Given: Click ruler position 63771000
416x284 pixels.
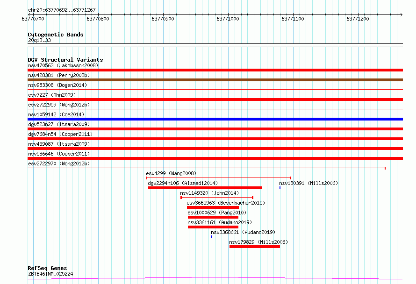Looking at the screenshot, I should point(228,19).
